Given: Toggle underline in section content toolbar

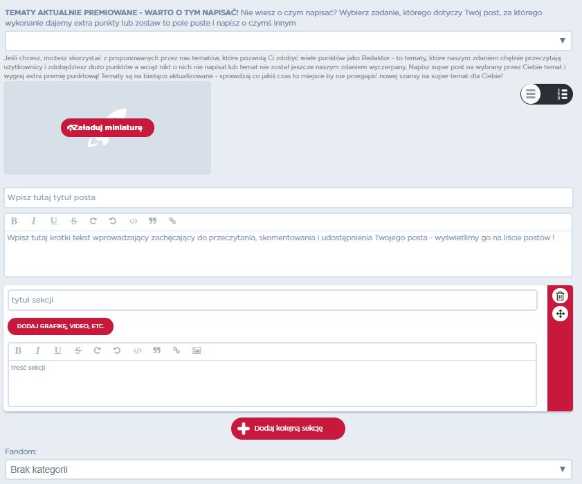Looking at the screenshot, I should point(57,350).
